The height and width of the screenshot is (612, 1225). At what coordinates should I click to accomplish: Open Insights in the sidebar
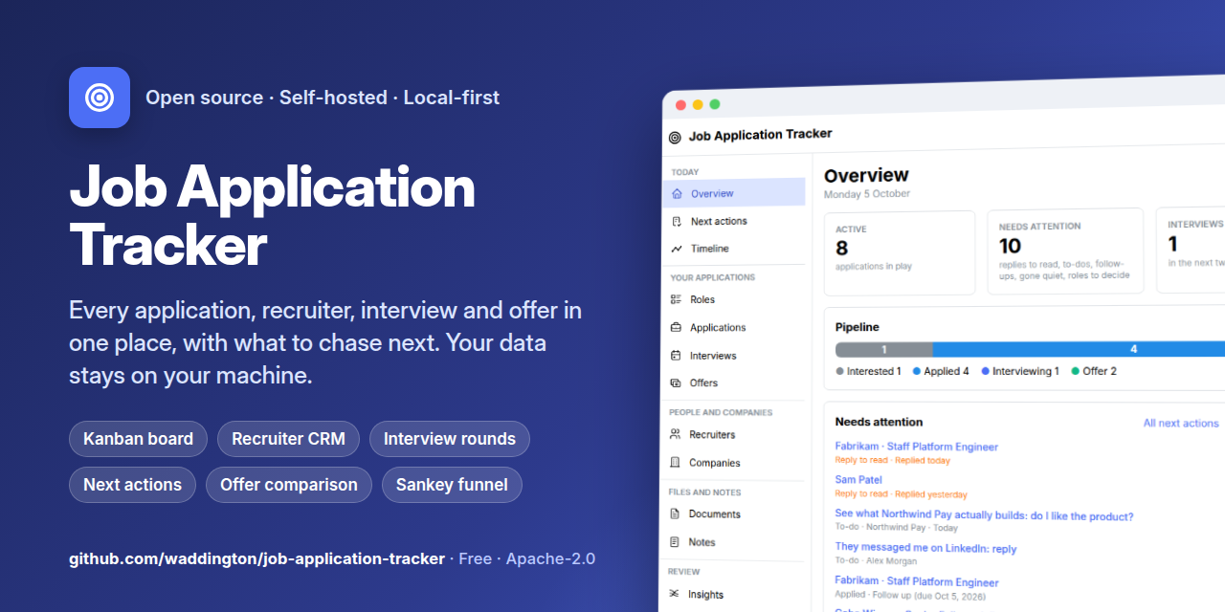coord(733,594)
